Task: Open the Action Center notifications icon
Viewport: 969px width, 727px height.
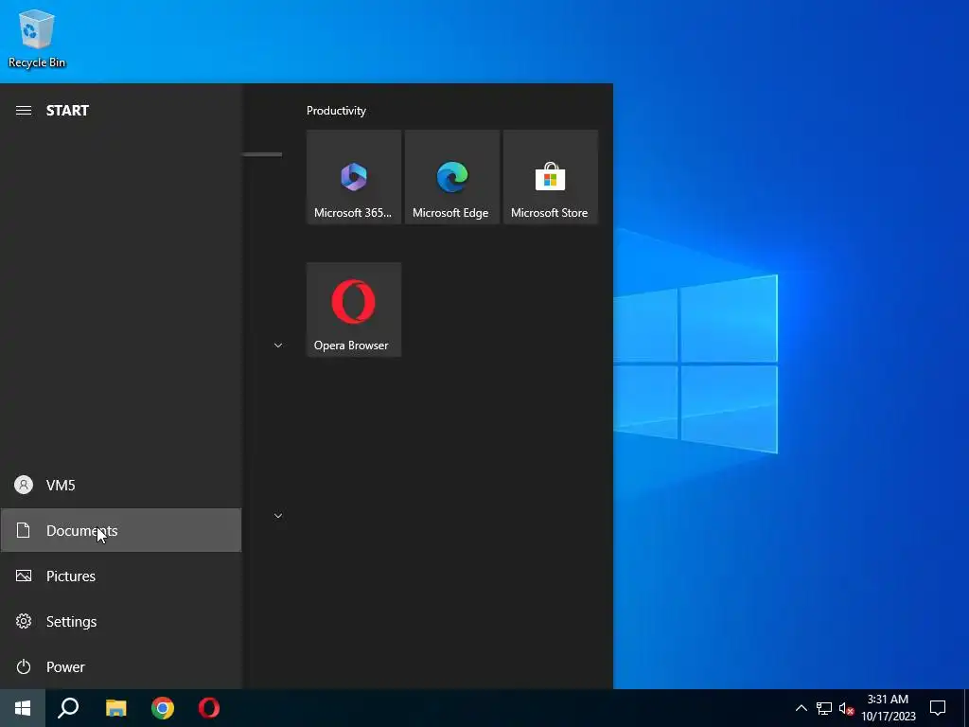Action: click(938, 708)
